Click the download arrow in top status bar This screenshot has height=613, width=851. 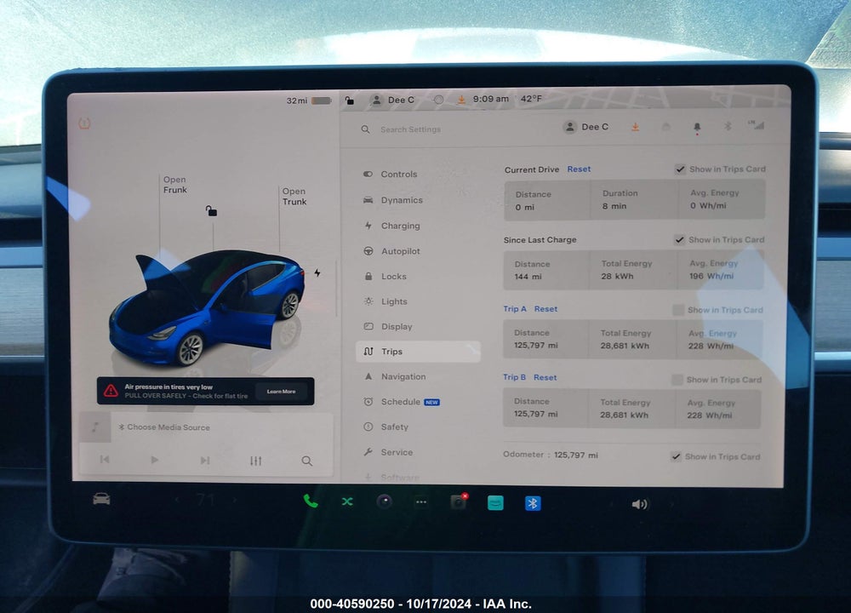460,100
